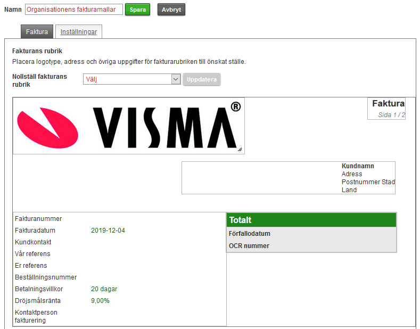
Task: Click the Fakturadatum value 2019-12-04
Action: tap(108, 231)
